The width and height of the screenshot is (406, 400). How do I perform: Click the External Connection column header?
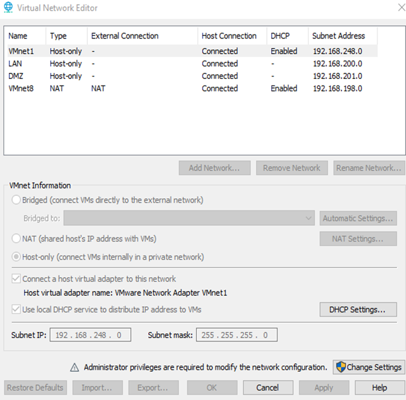[143, 36]
